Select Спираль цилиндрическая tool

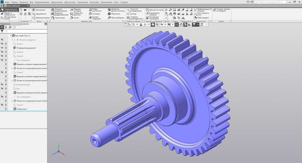click(x=136, y=18)
